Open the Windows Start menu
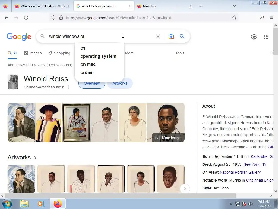 coord(7,204)
